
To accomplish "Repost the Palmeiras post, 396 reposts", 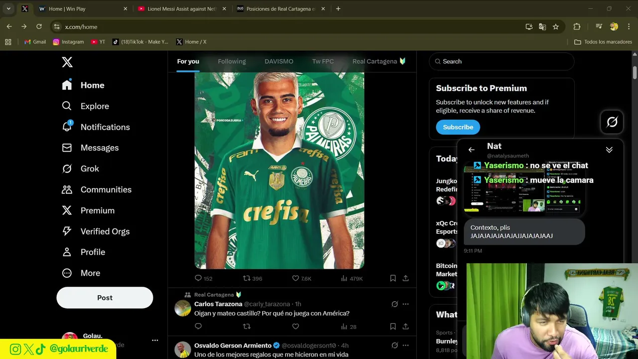I will pos(252,278).
